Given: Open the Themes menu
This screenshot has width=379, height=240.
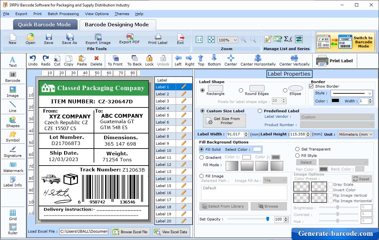Looking at the screenshot, I should (x=122, y=14).
